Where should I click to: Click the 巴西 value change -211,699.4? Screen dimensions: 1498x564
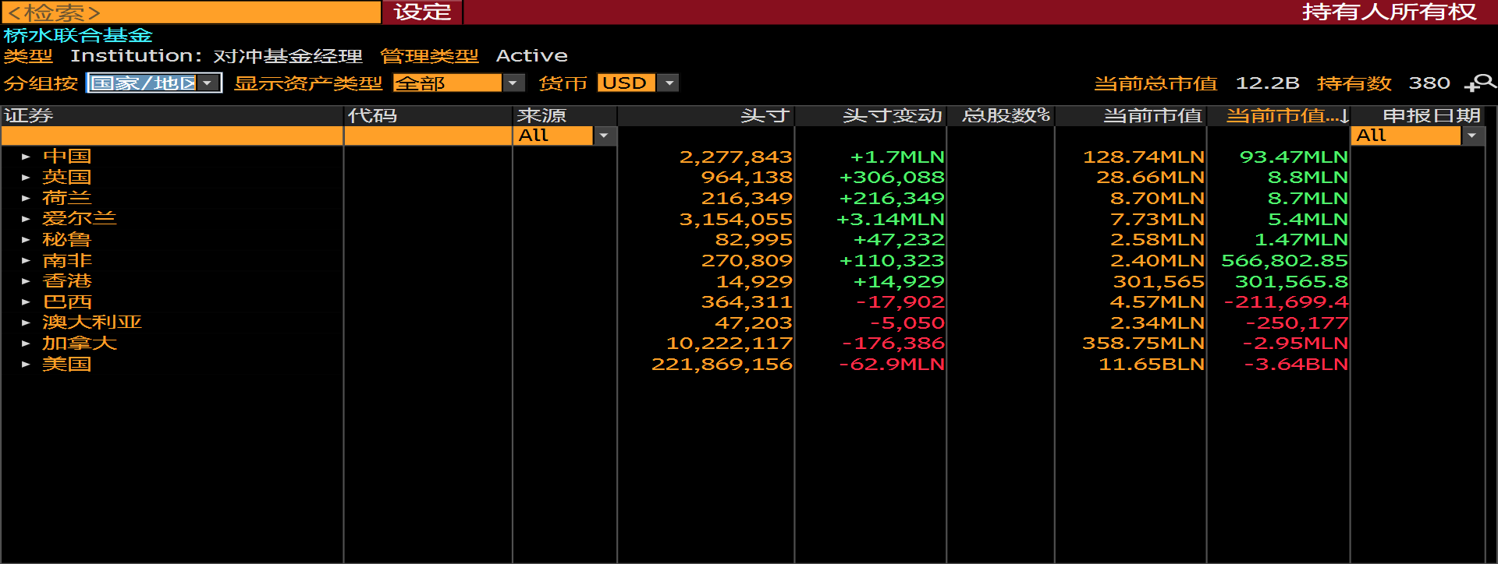(1286, 301)
